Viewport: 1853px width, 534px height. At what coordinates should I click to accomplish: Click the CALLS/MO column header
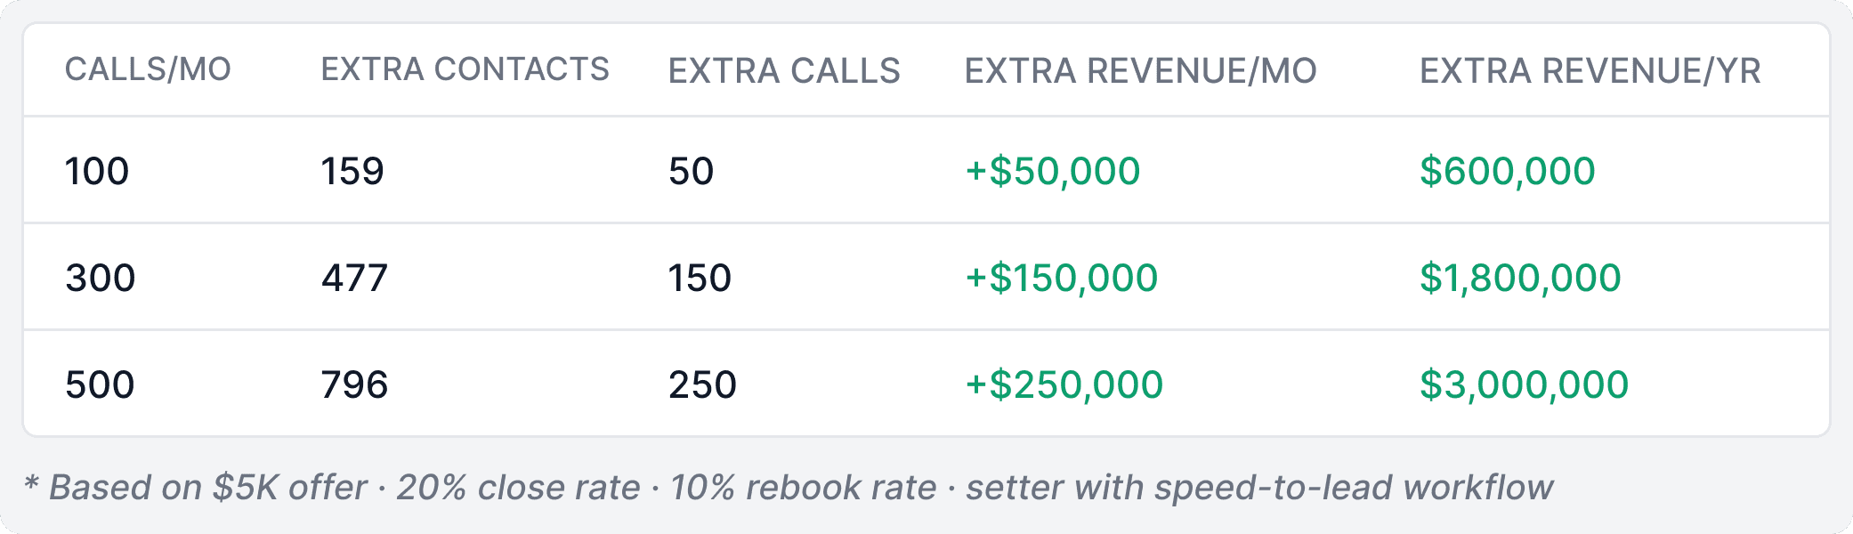coord(148,69)
